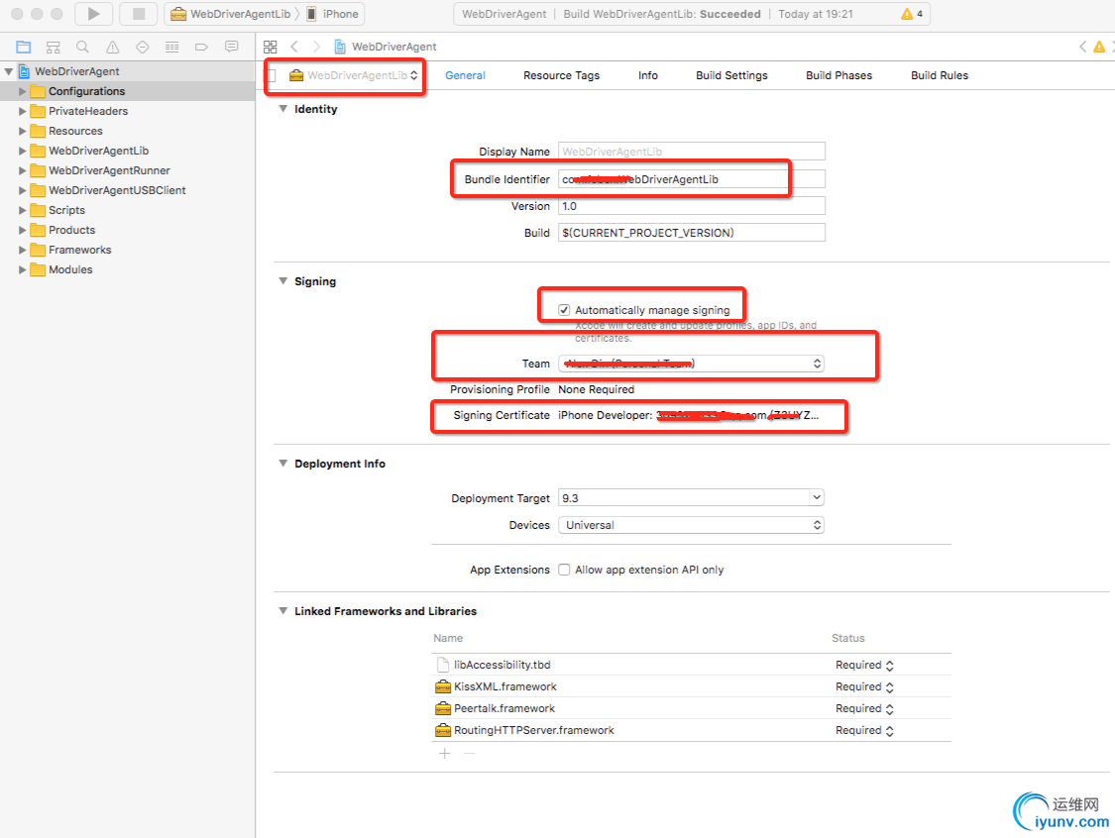Open the Symbol navigator icon

[x=54, y=47]
